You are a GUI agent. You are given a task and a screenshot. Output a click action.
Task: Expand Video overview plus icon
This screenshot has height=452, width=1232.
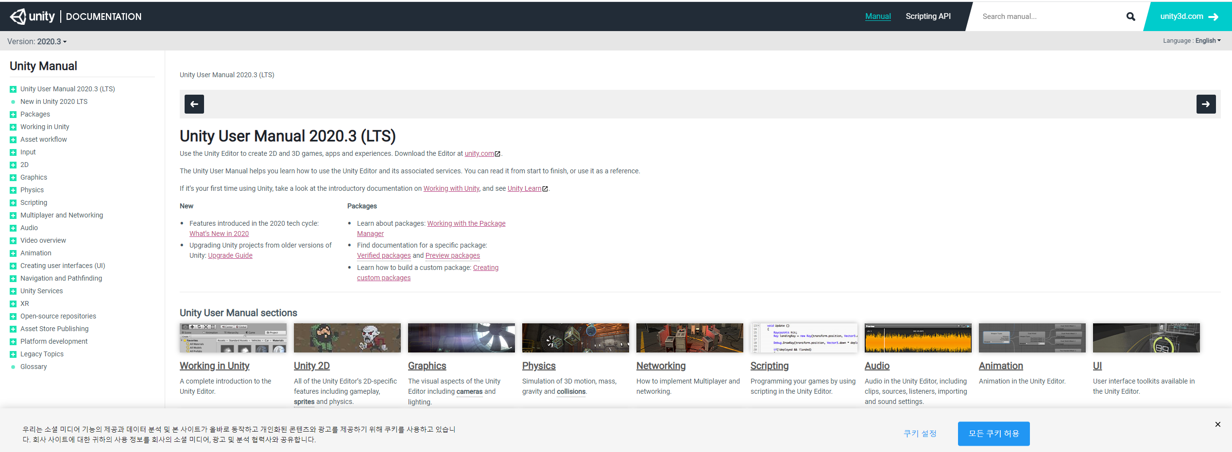click(13, 241)
